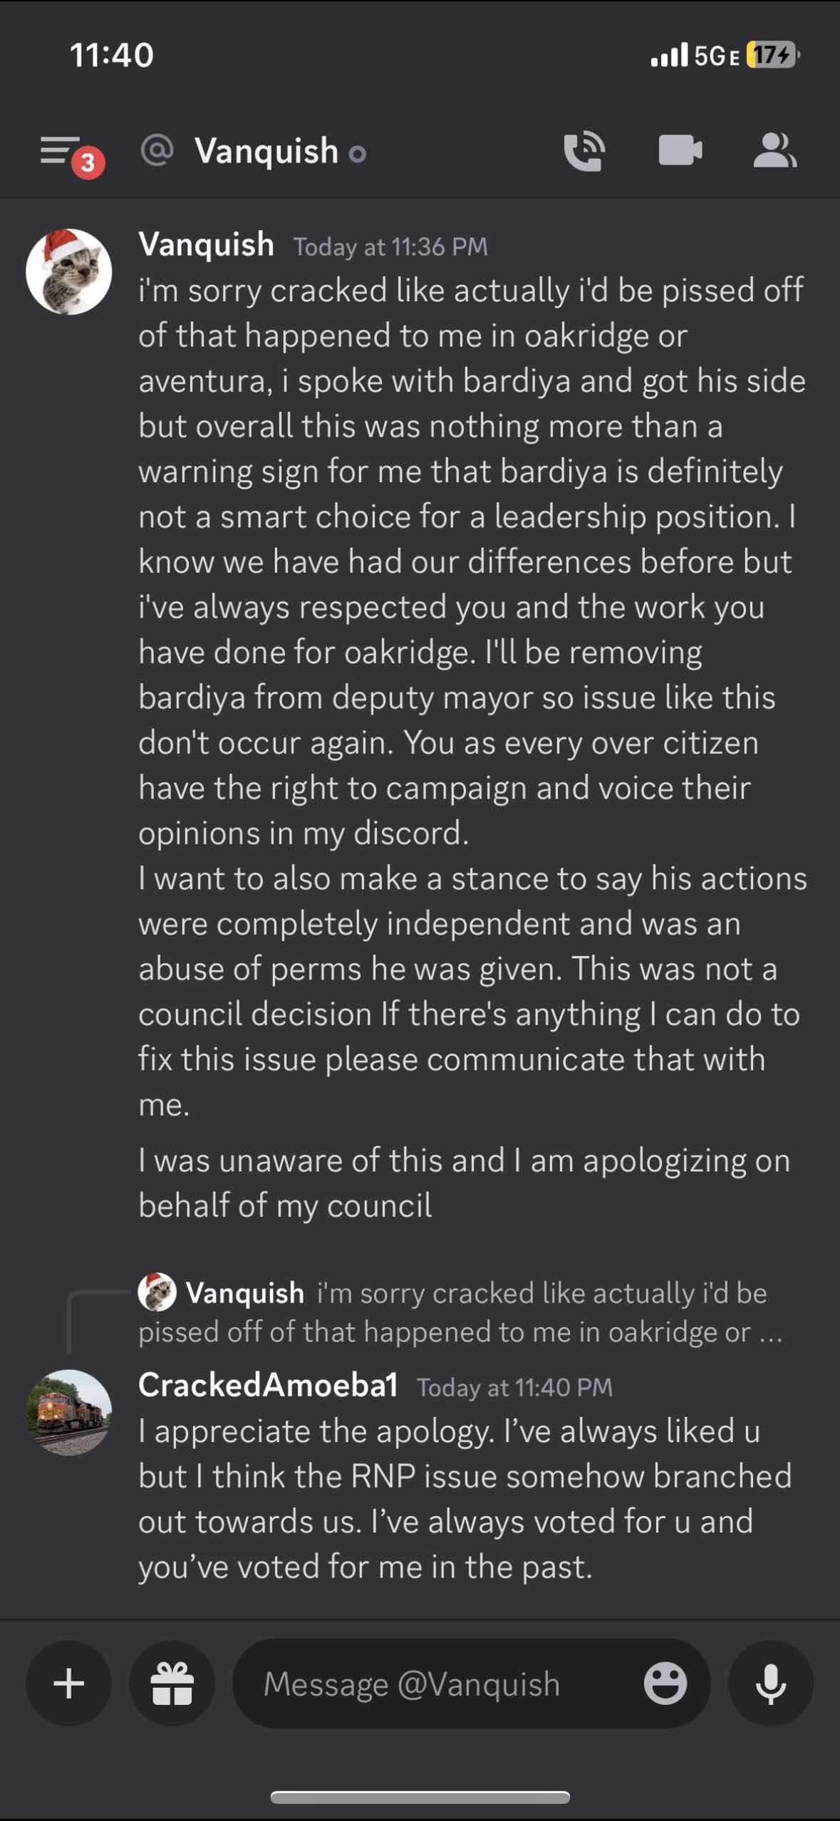Tap the CrackedAmoeba1 username
Screen dimensions: 840x1821
[268, 1385]
